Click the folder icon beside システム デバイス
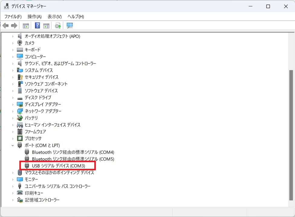 20,70
